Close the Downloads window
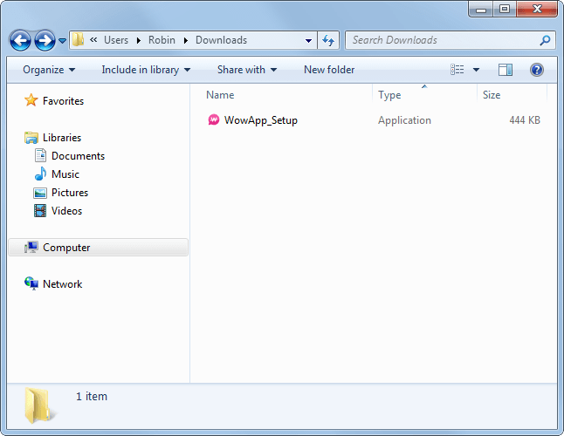This screenshot has width=564, height=436. point(537,9)
